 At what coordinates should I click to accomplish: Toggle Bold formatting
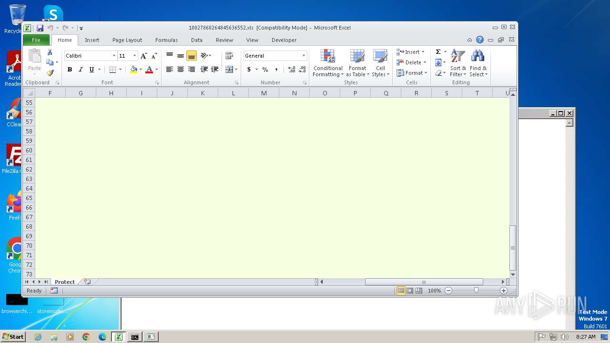click(70, 70)
